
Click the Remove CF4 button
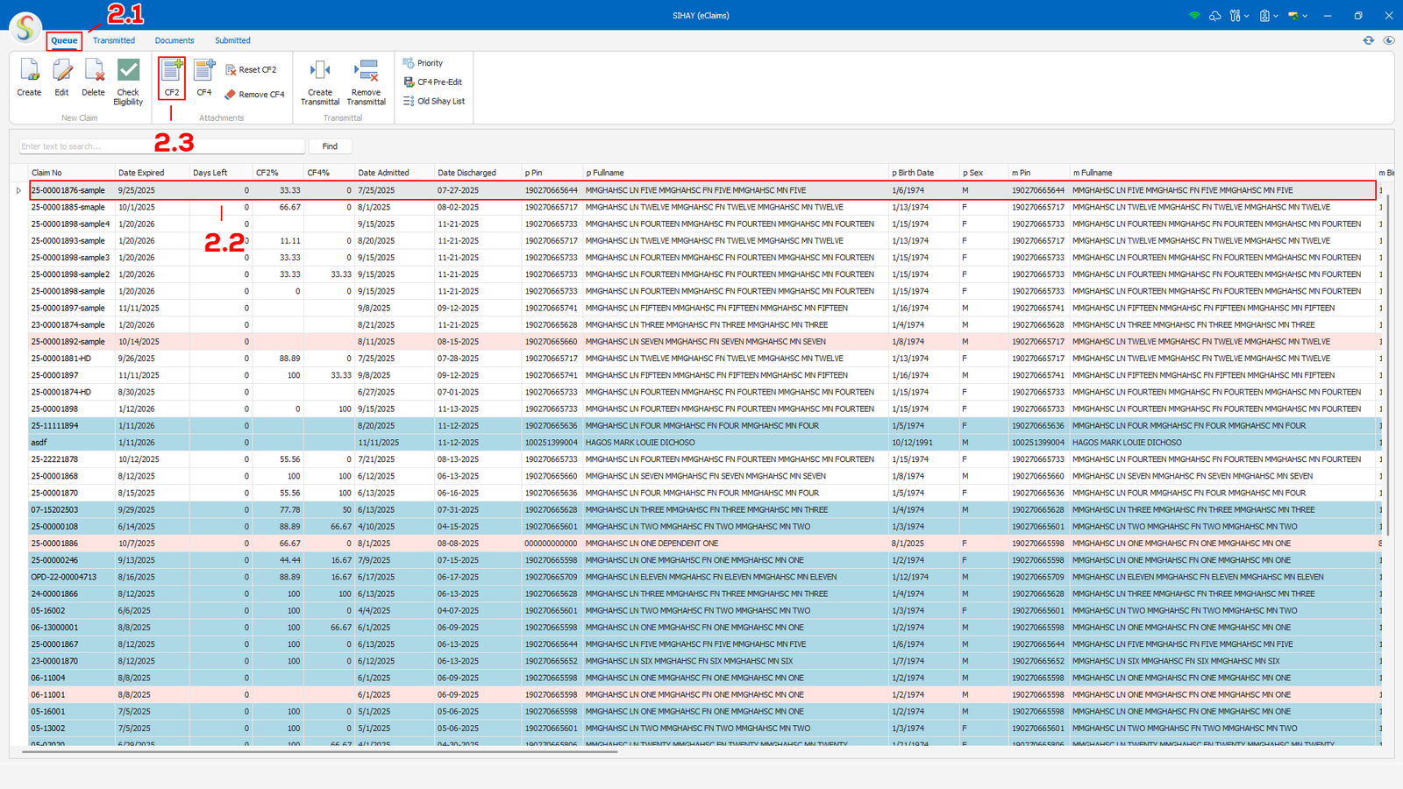pyautogui.click(x=254, y=94)
